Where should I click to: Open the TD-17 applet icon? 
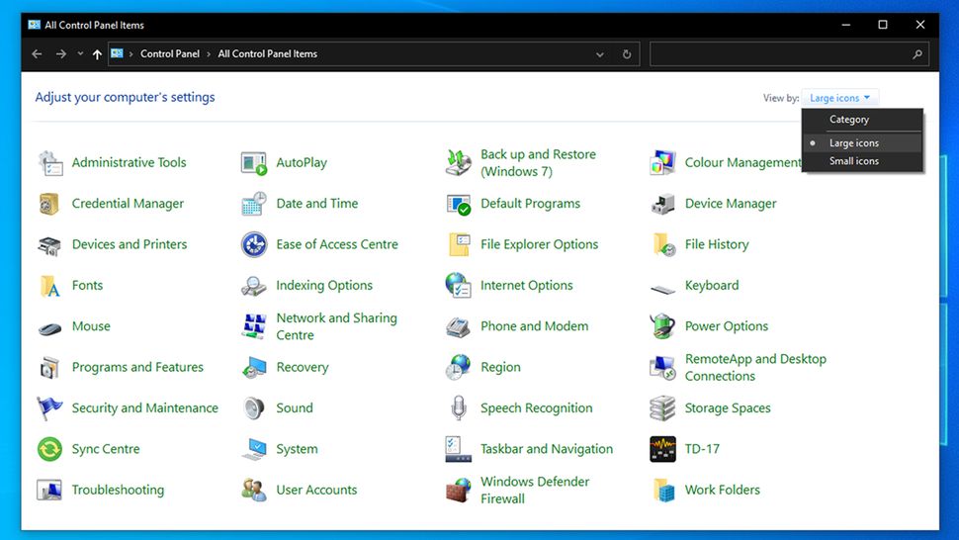pos(662,449)
